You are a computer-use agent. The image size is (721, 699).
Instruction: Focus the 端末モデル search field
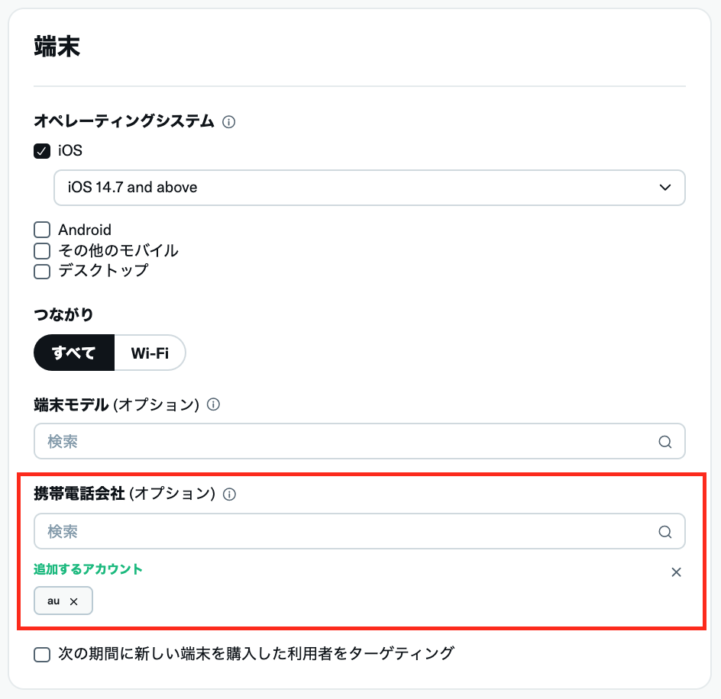click(x=344, y=442)
